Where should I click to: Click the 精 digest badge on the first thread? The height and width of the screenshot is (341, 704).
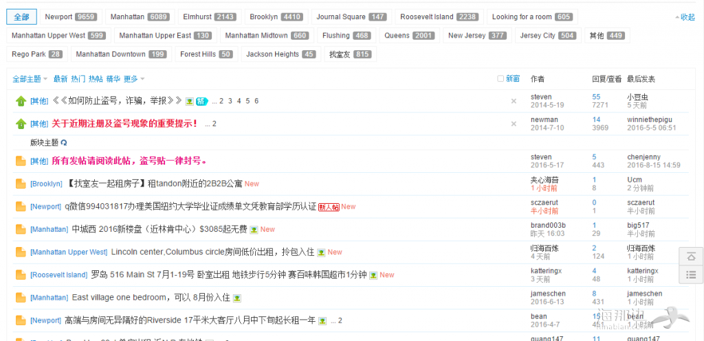[202, 102]
